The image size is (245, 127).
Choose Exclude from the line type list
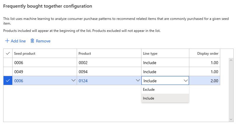149,90
